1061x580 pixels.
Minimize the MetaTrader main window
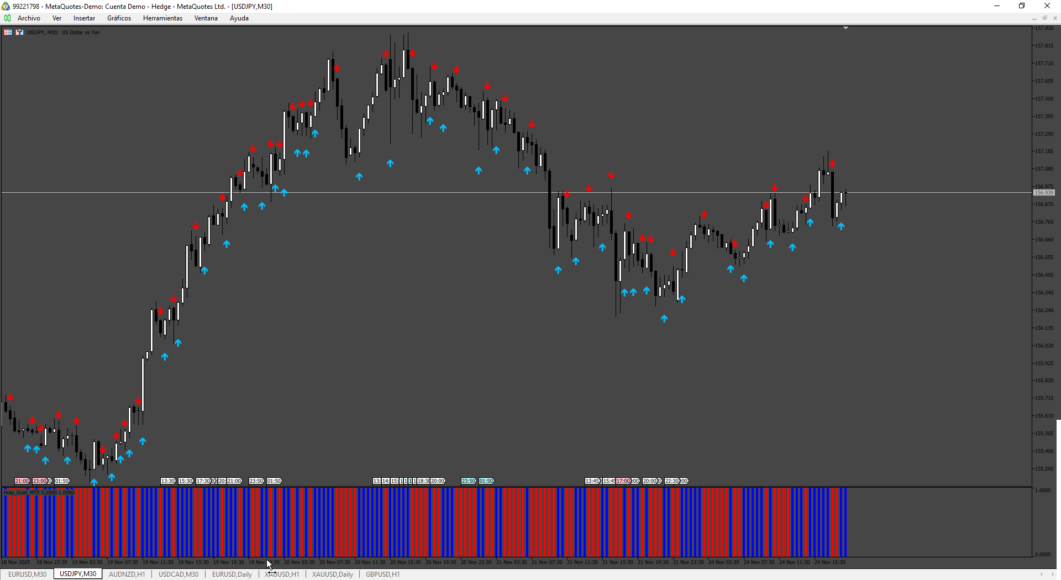point(997,6)
